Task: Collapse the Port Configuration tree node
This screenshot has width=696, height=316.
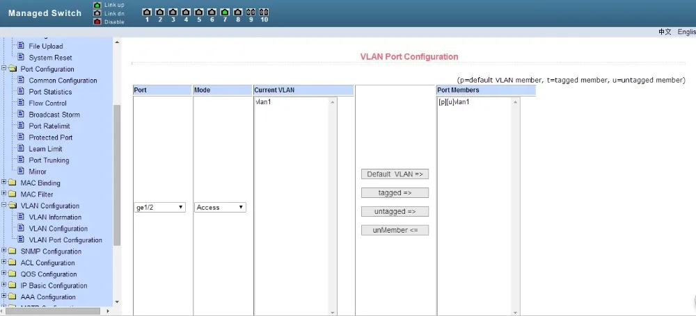Action: tap(4, 68)
